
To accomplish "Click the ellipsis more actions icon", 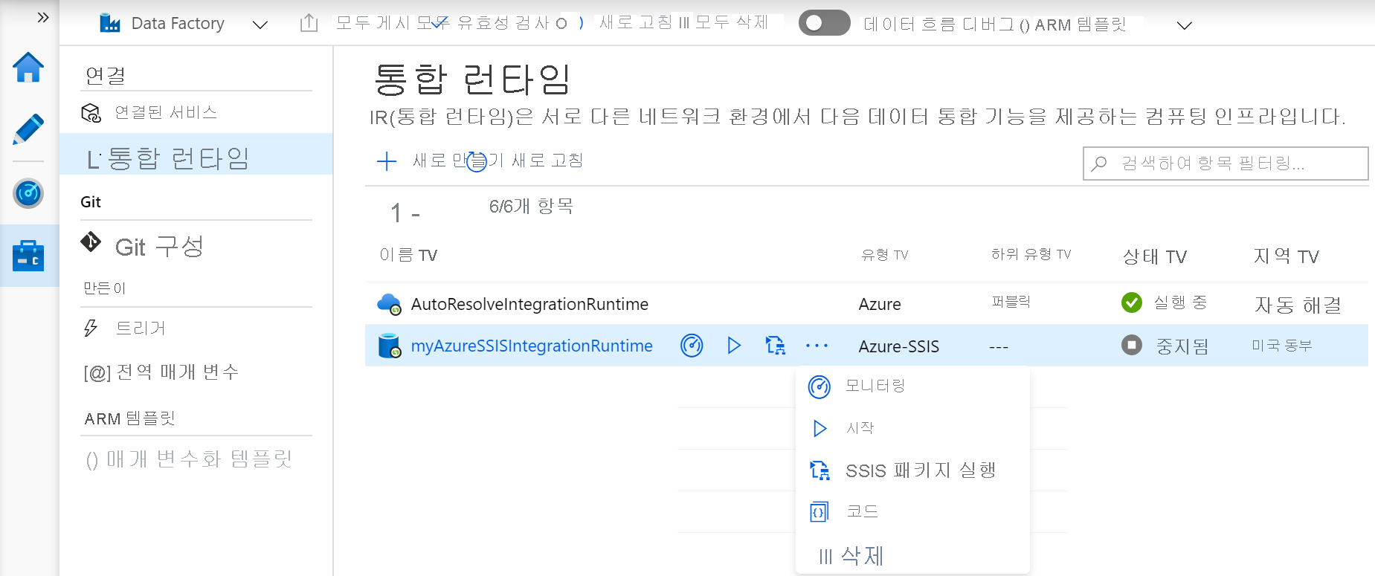I will click(817, 346).
